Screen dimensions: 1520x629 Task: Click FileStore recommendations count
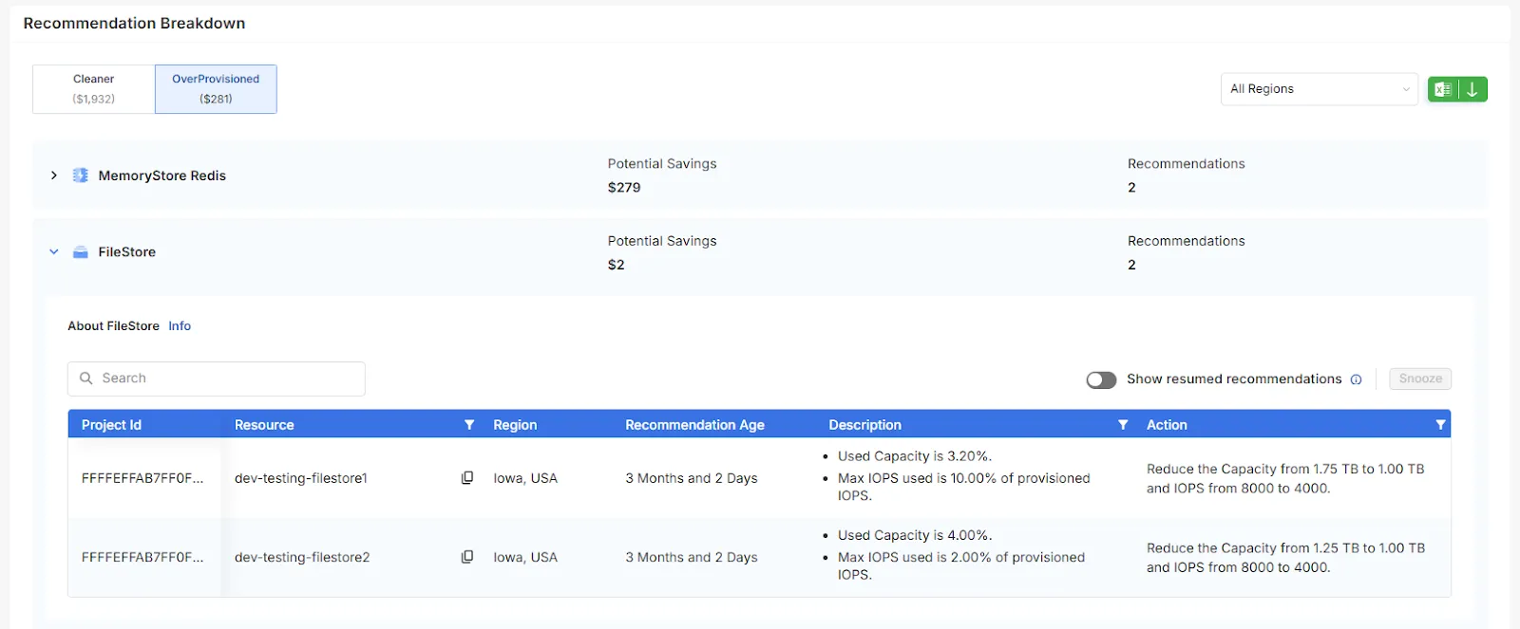1131,265
